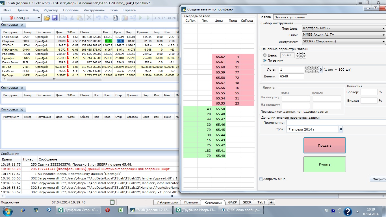Click the open folder icon in toolbar
This screenshot has width=386, height=217.
47,18
